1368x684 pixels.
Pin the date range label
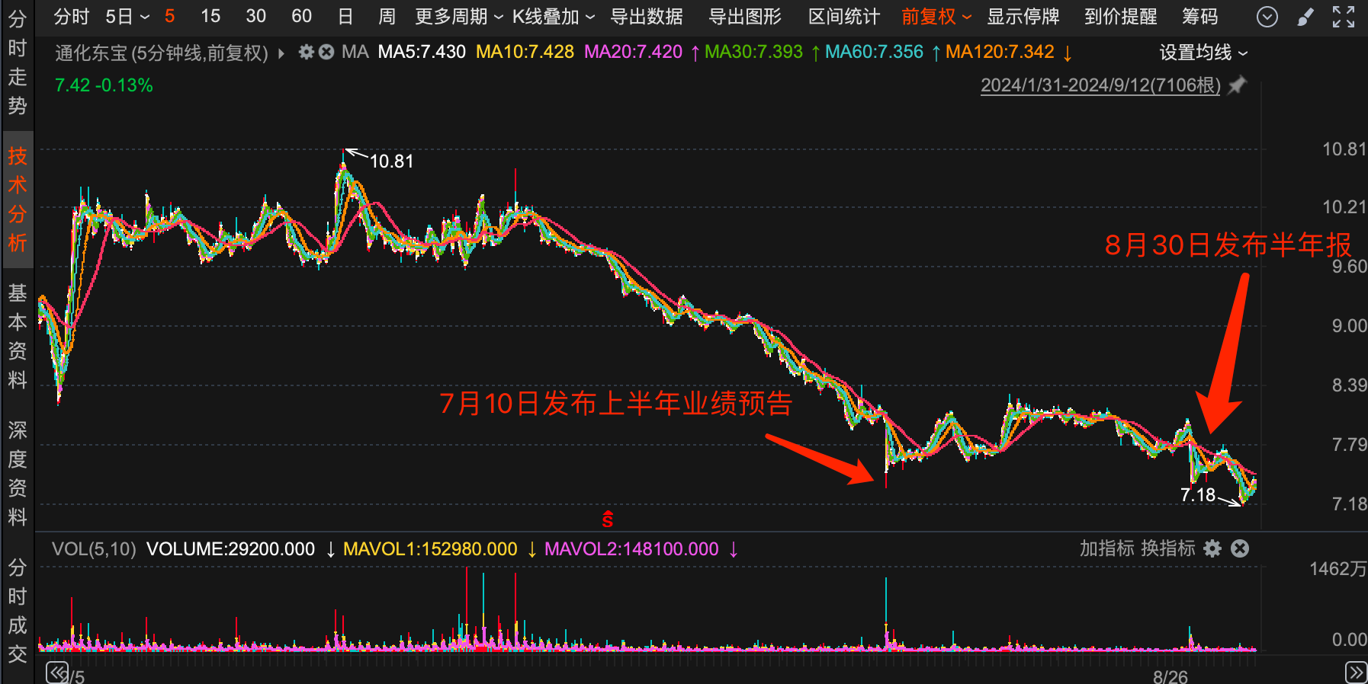click(1237, 85)
